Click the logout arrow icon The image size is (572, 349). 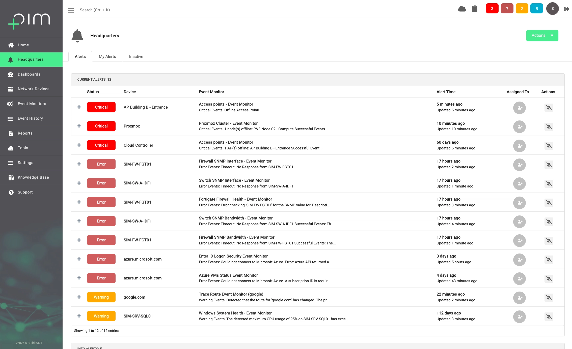[x=567, y=9]
